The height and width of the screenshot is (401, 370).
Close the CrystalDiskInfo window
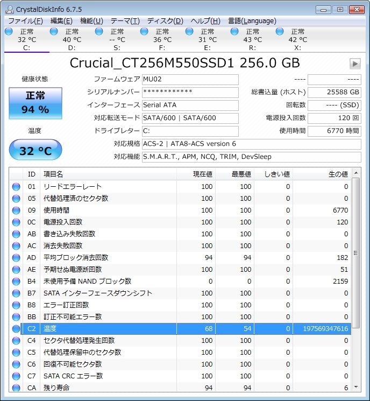click(357, 10)
